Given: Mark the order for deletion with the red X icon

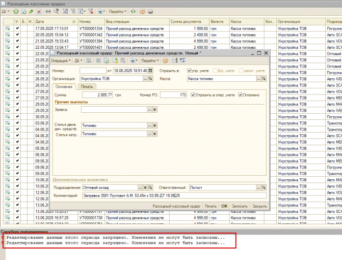Looking at the screenshot, I should click(39, 12).
